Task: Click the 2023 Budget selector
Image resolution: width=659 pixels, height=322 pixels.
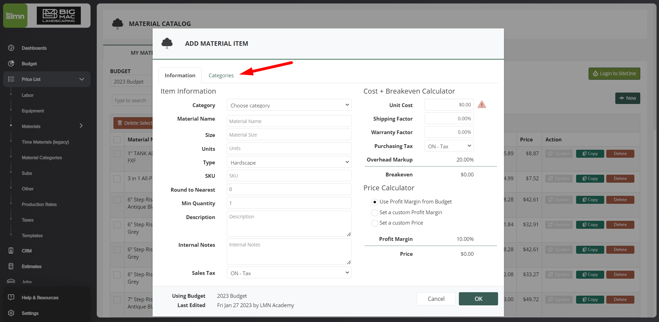Action: click(x=132, y=81)
